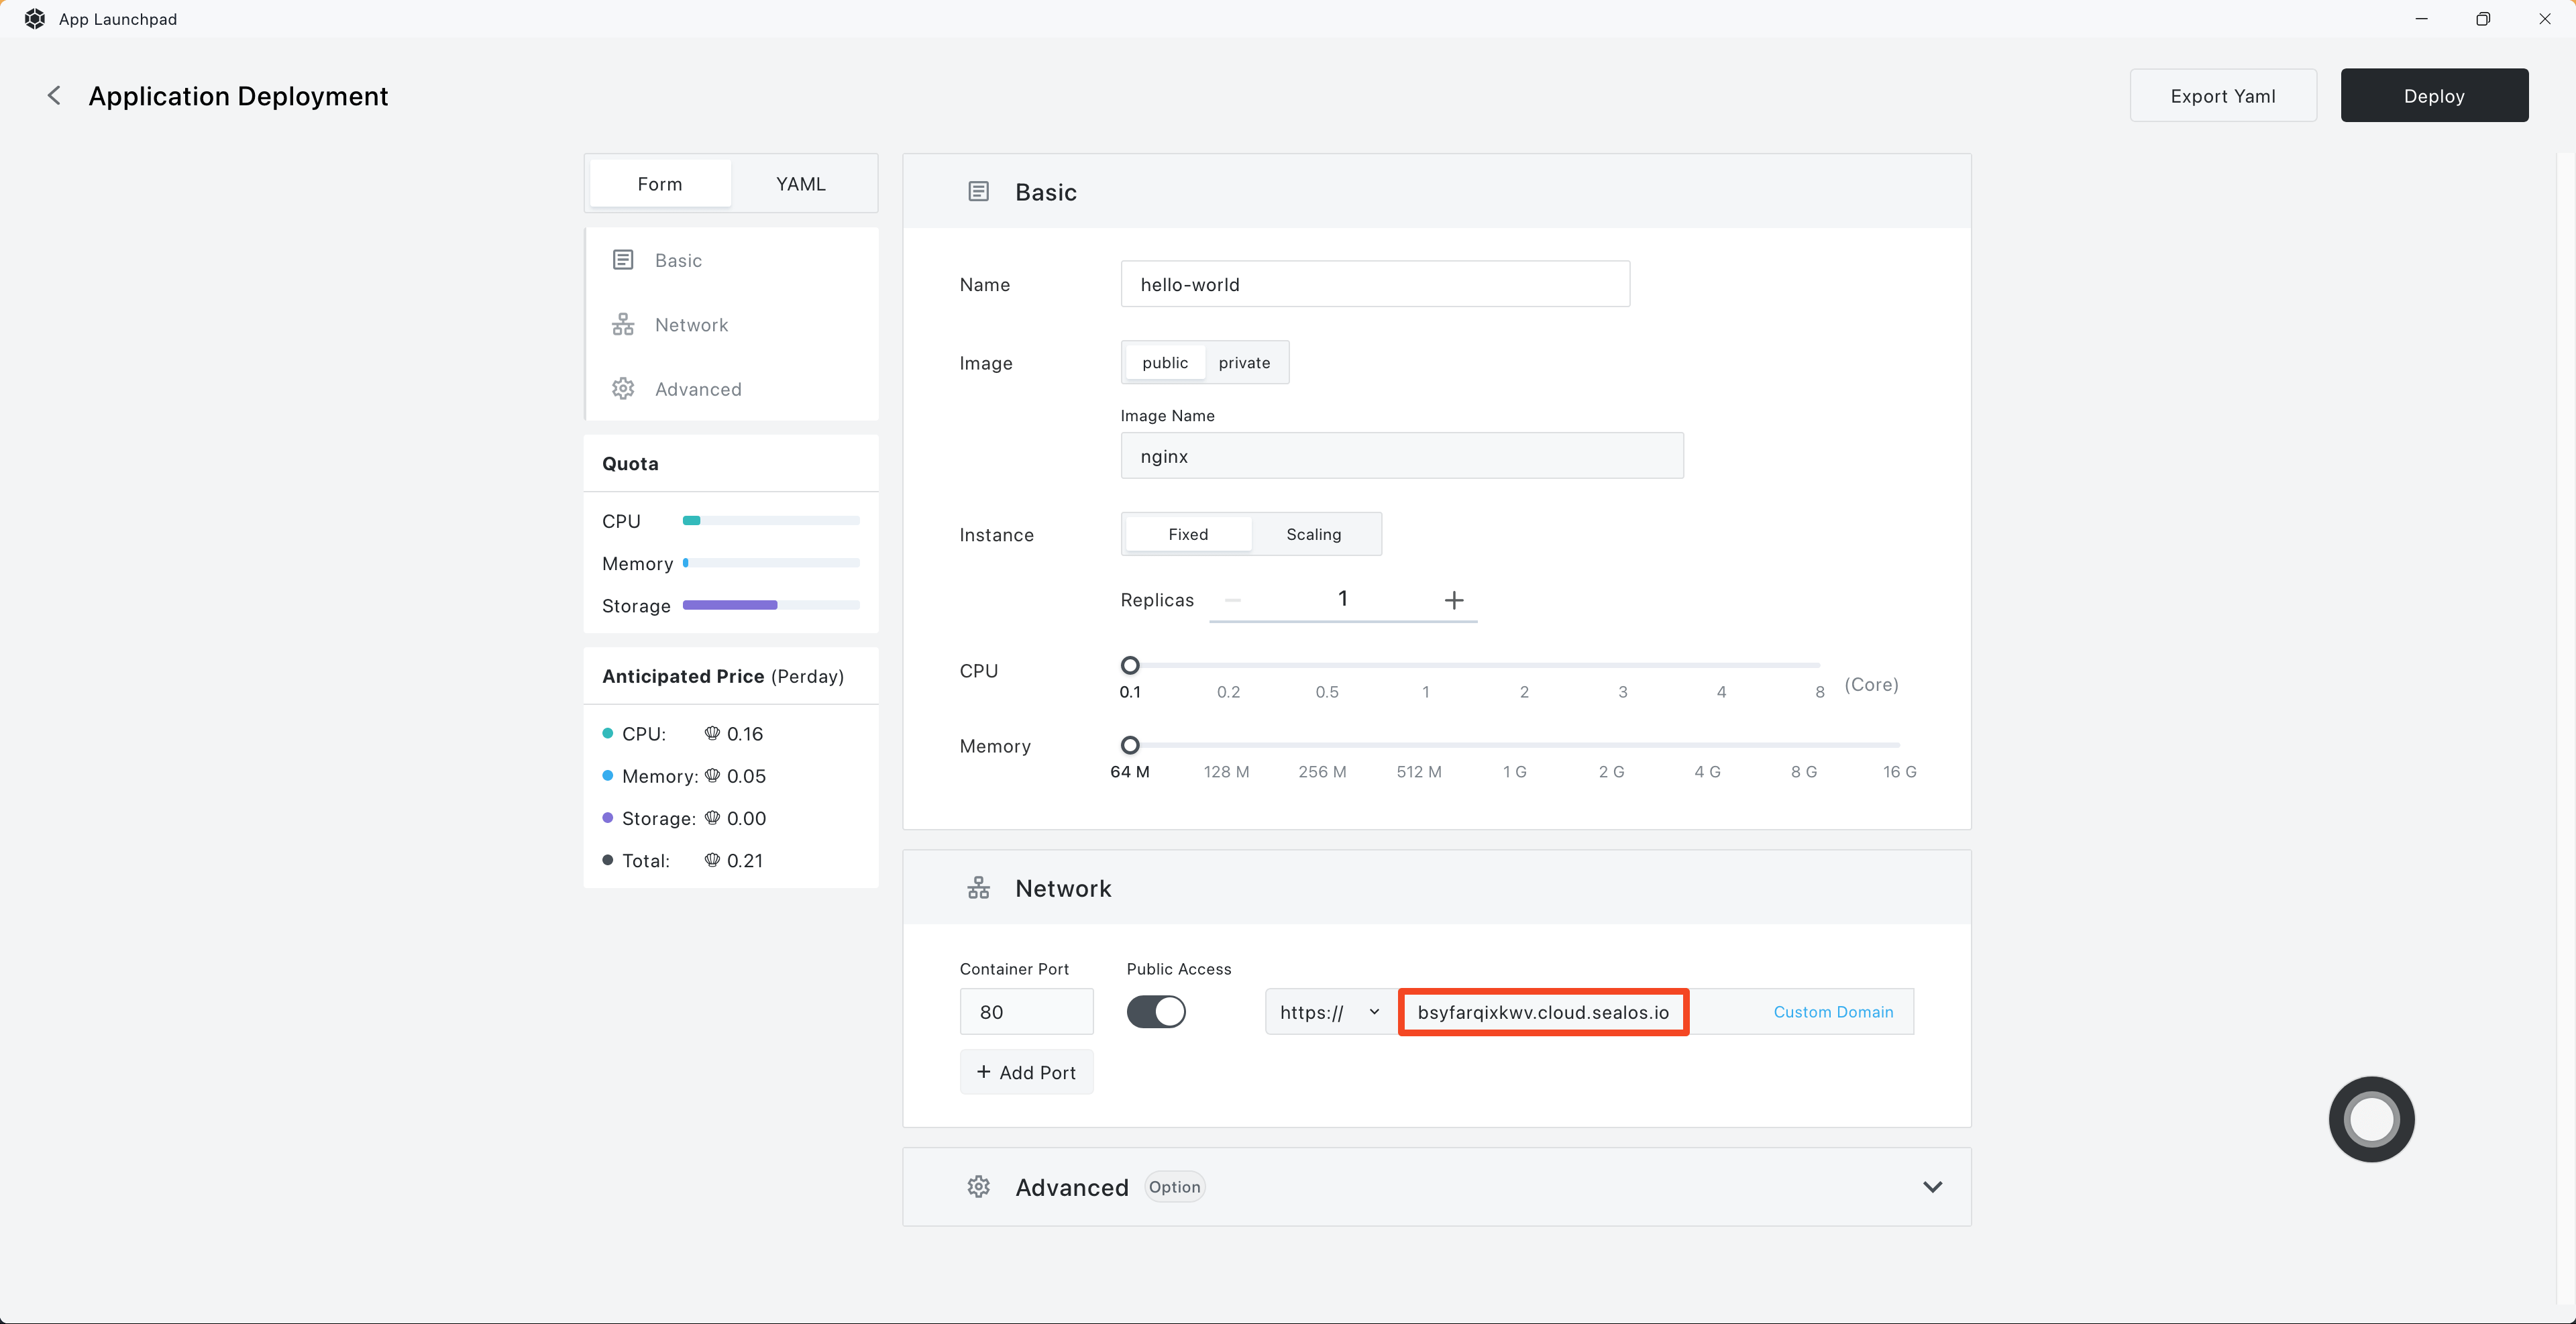2576x1324 pixels.
Task: Open the https:// protocol dropdown
Action: pos(1330,1012)
